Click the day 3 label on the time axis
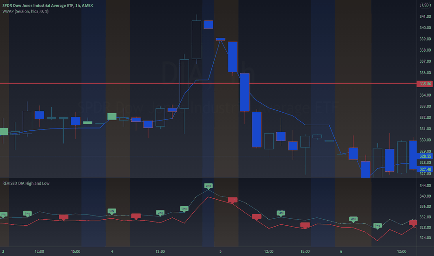Viewport: 434px width, 256px height. point(3,251)
